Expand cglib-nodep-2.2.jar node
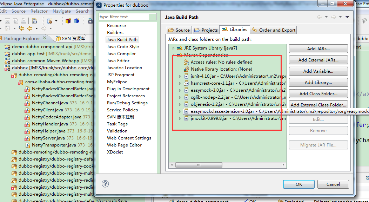Screen dimensions: 369x202 coord(180,97)
